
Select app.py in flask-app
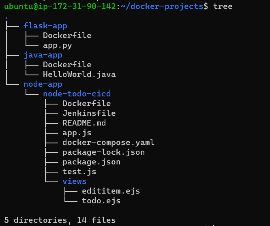point(57,45)
